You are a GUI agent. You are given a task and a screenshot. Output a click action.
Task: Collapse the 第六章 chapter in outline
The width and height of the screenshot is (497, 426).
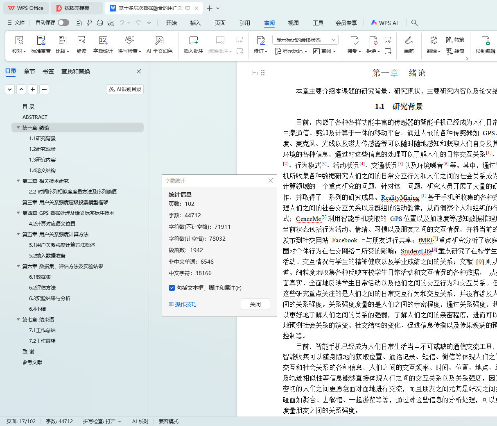[18, 267]
